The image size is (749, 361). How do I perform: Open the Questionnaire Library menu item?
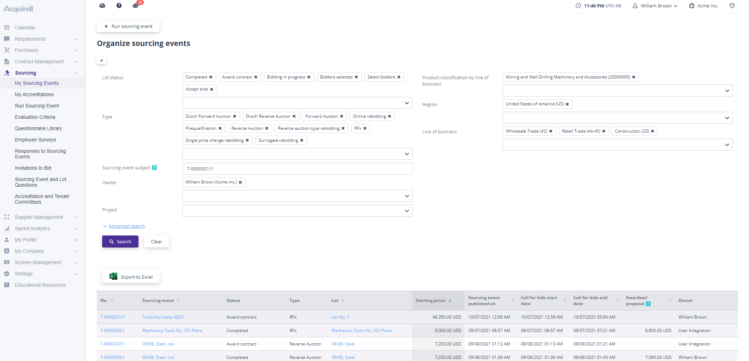coord(39,128)
